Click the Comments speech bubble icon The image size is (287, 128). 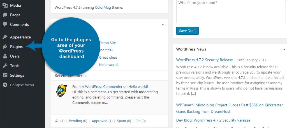[5, 24]
